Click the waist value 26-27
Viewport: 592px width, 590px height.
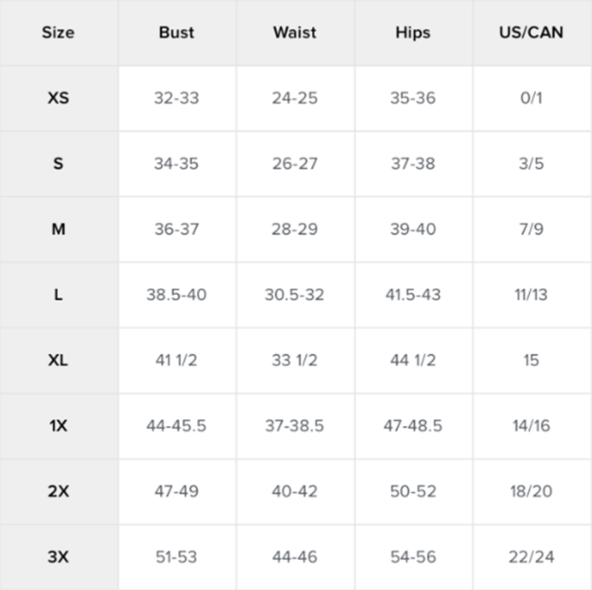pyautogui.click(x=295, y=163)
